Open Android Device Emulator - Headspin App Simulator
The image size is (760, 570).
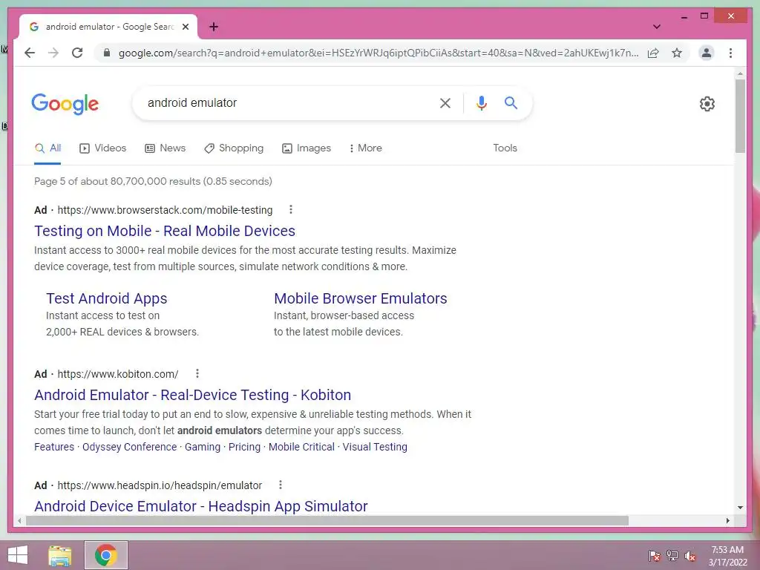201,506
